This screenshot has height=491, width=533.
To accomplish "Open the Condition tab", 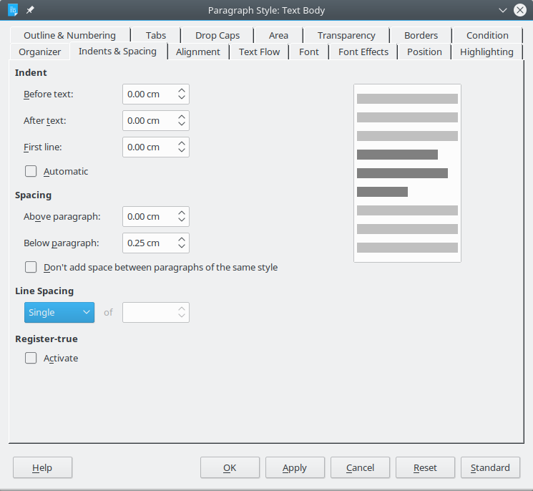I will click(x=487, y=35).
